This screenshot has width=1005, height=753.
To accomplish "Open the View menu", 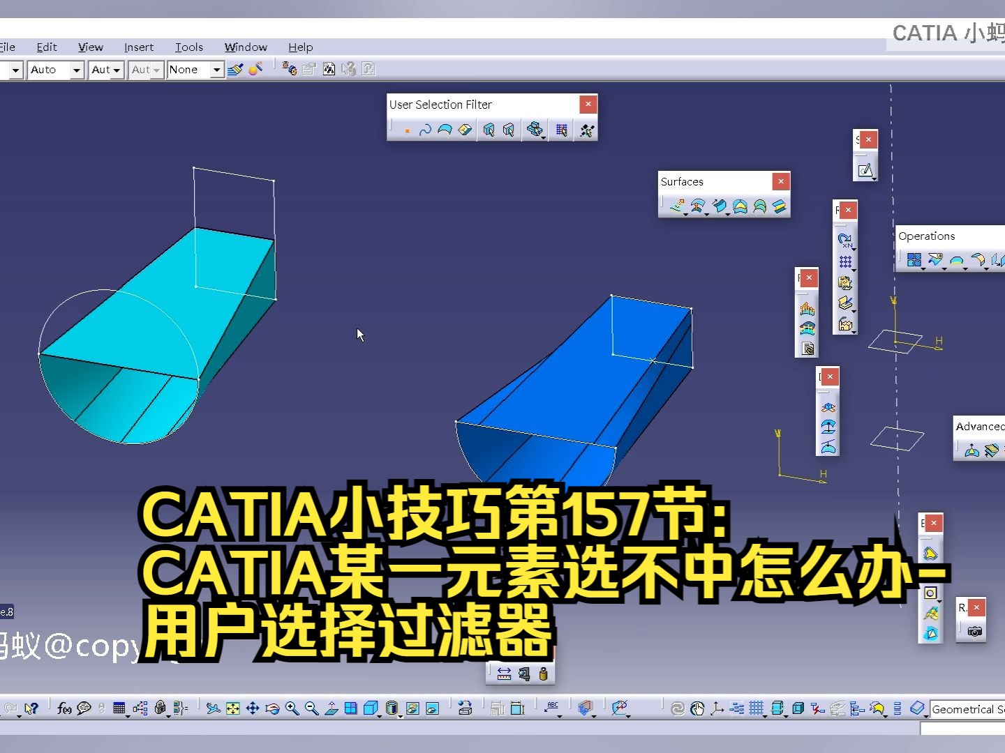I will pyautogui.click(x=91, y=47).
